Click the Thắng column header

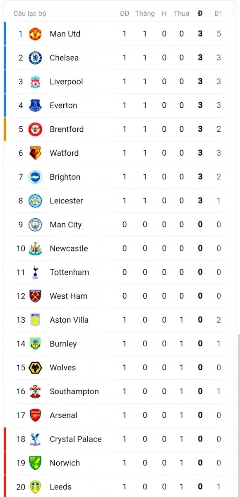[145, 13]
